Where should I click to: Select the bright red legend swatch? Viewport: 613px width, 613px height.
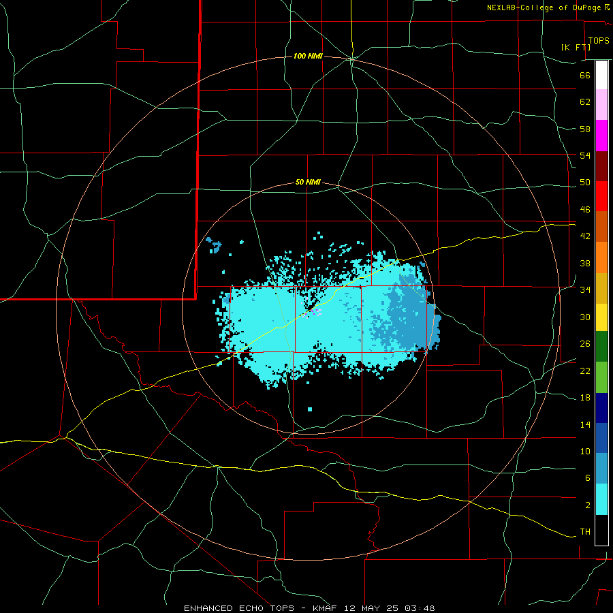(x=601, y=196)
